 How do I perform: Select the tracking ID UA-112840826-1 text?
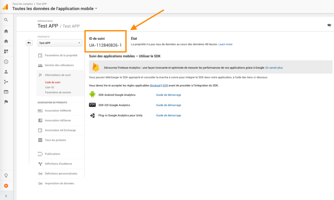[x=105, y=45]
